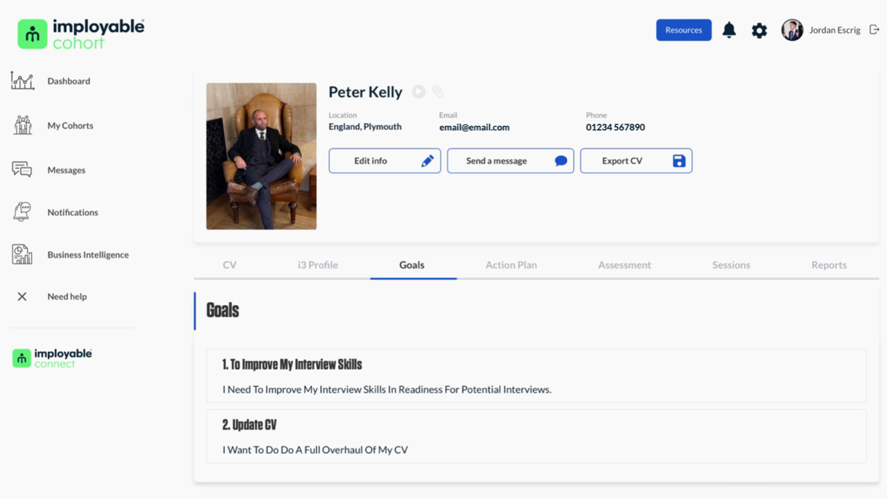The width and height of the screenshot is (887, 499).
Task: Click the Edit info button
Action: coord(385,161)
